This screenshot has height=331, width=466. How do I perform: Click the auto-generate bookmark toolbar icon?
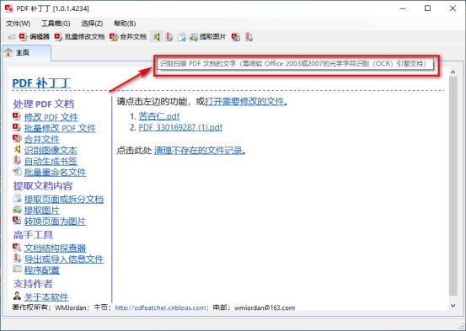[169, 37]
